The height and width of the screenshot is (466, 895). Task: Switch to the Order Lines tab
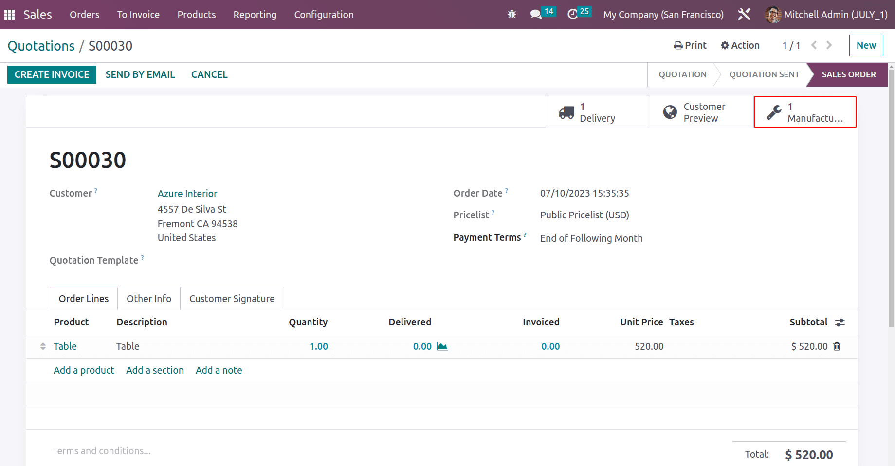coord(84,299)
